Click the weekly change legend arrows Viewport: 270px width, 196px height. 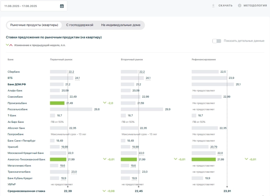(9, 45)
